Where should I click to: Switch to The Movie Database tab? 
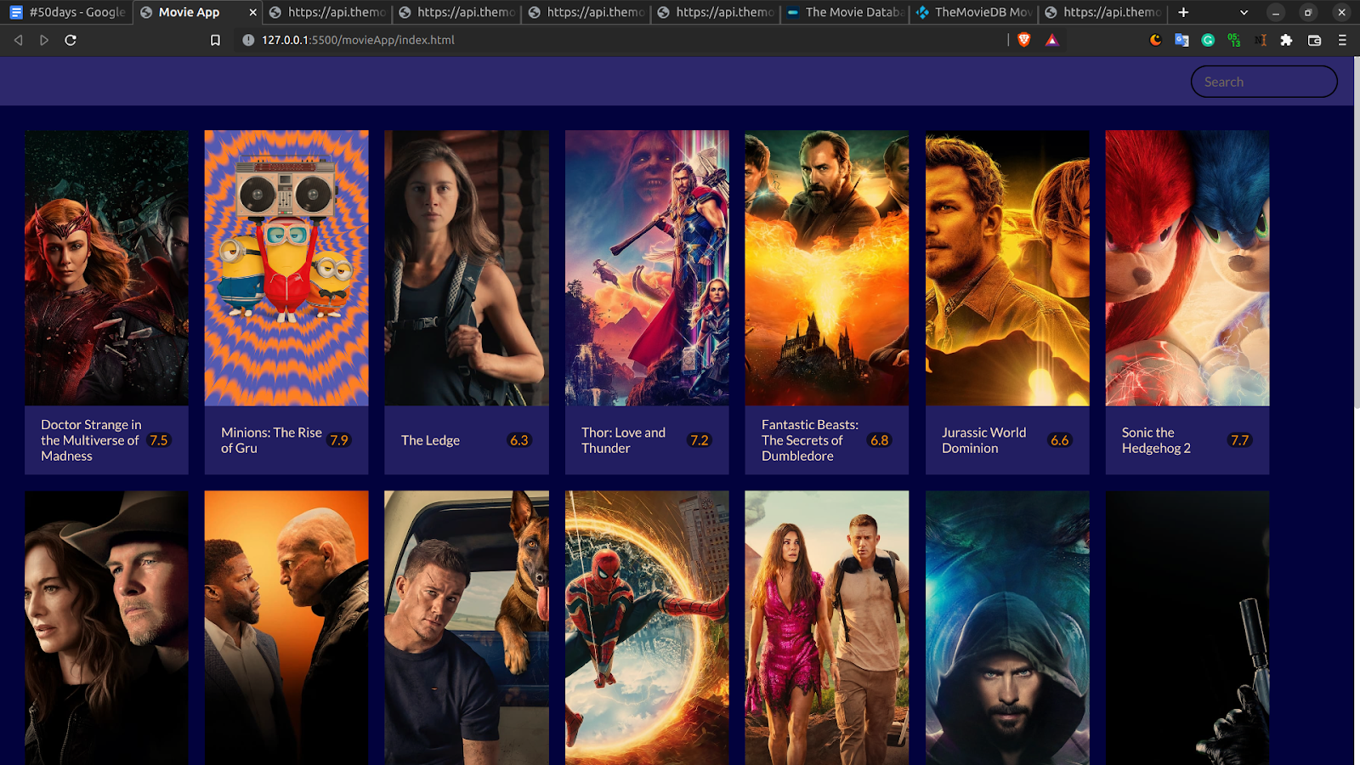846,12
